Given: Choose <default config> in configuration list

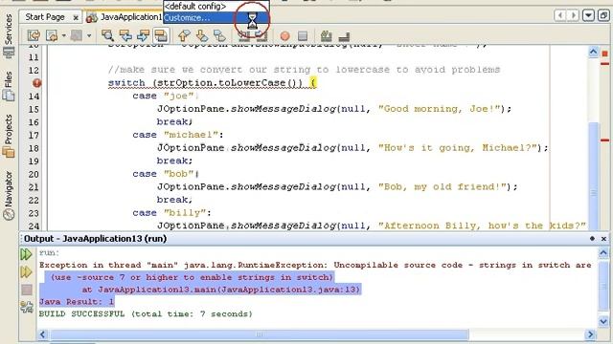Looking at the screenshot, I should click(x=216, y=7).
